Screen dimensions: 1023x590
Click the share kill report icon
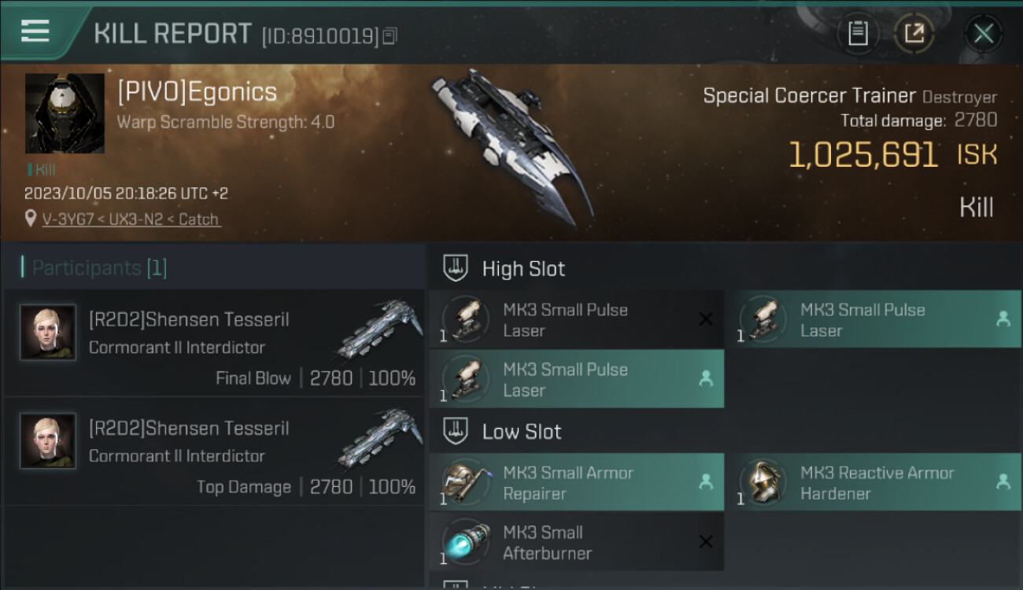pos(914,33)
